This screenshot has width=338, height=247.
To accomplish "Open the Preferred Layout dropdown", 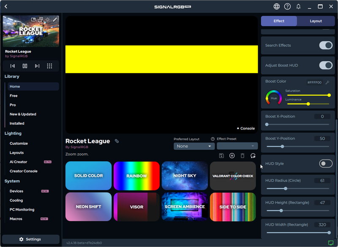I will click(194, 146).
